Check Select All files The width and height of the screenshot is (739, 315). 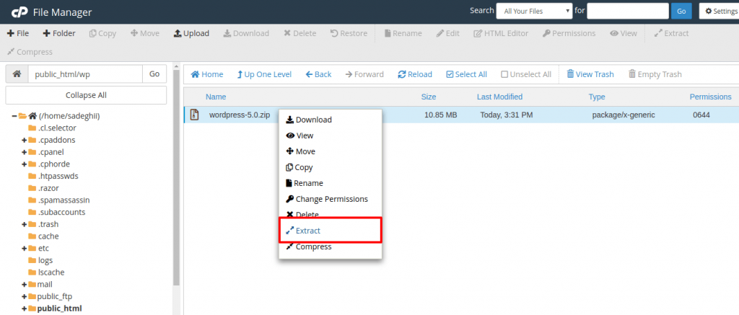click(x=466, y=74)
